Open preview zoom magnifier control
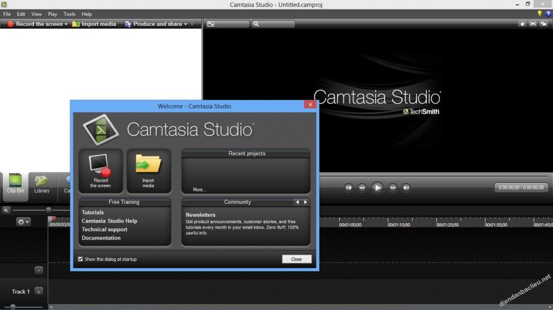 pyautogui.click(x=273, y=24)
